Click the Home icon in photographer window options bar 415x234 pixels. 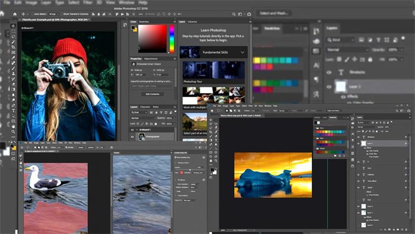coord(15,14)
